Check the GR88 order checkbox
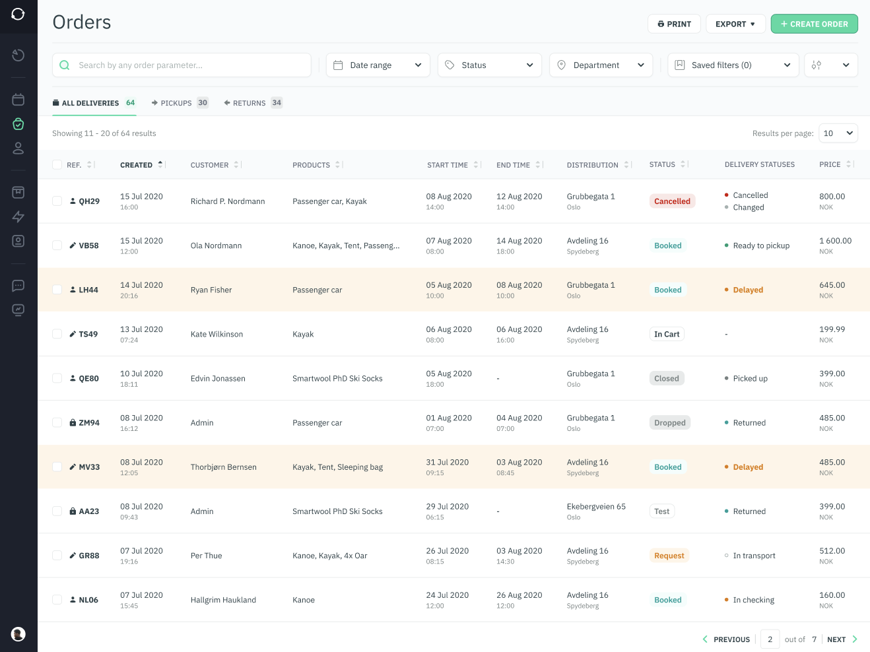Image resolution: width=870 pixels, height=652 pixels. coord(57,556)
